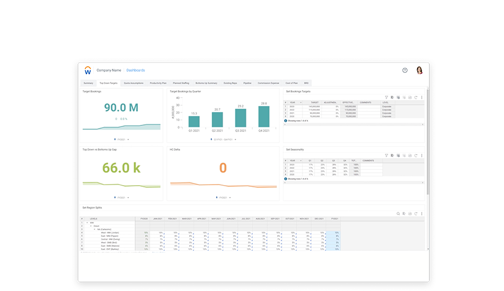Click the dashboard vertical scrollbar
The image size is (504, 291).
[427, 141]
